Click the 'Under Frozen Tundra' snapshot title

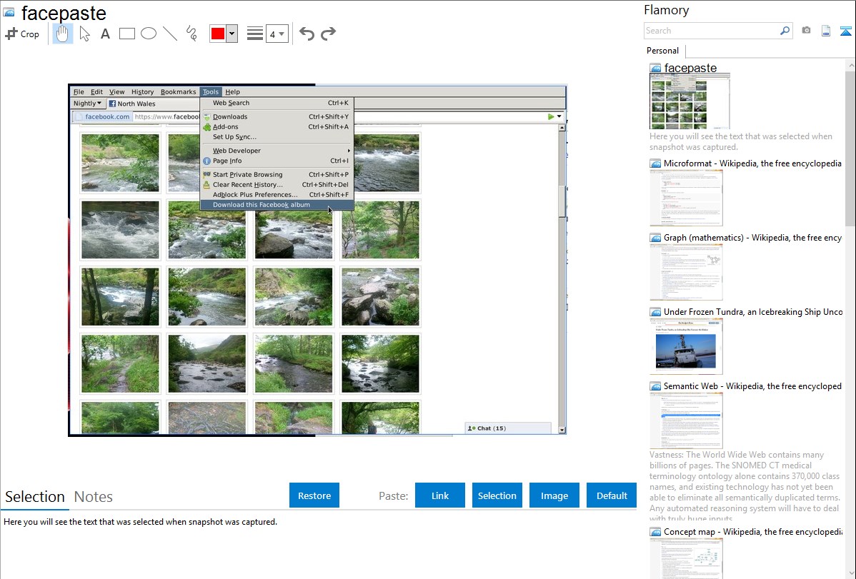(x=753, y=311)
